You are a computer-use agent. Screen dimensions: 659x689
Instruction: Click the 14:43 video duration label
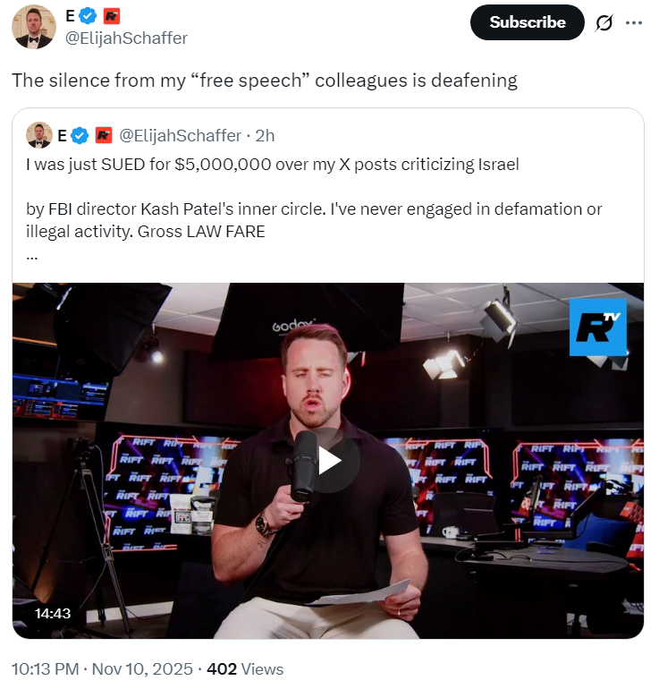tap(53, 614)
